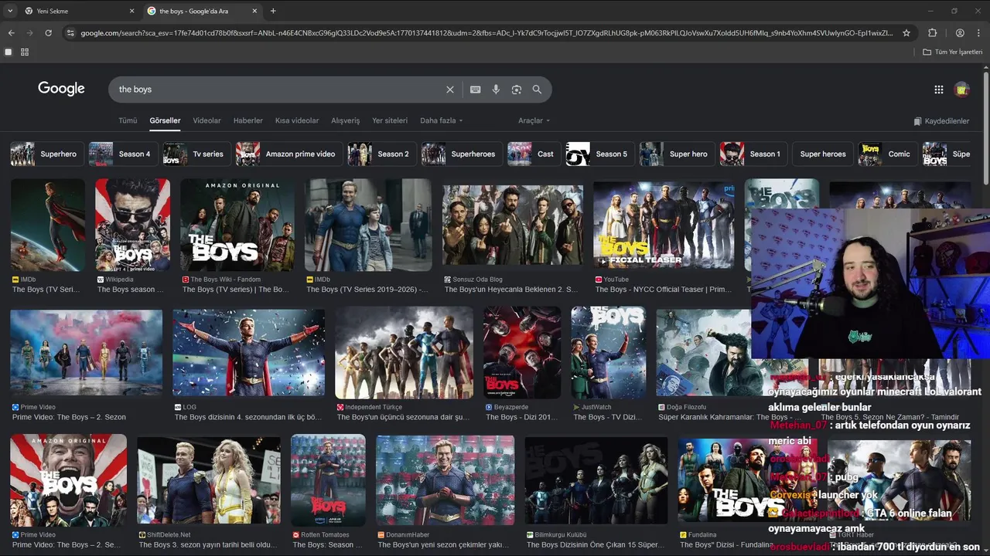Open the ShiftDelete.Net image result

(209, 480)
